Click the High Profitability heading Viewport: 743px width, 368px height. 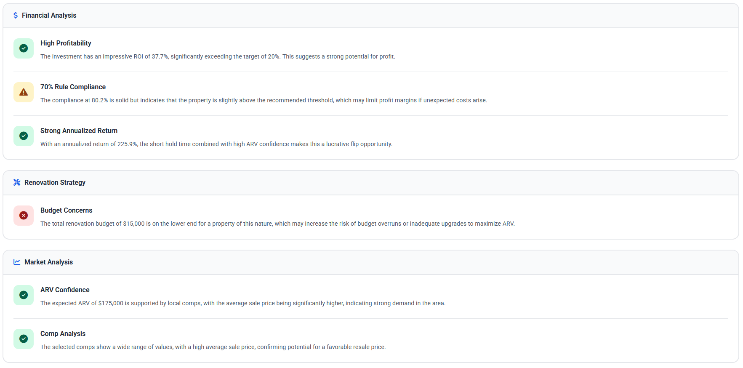pyautogui.click(x=66, y=43)
